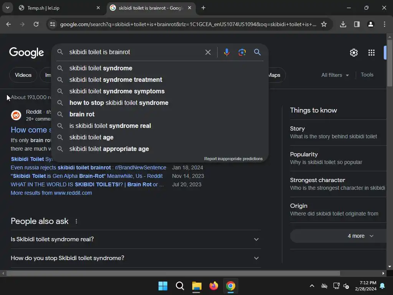This screenshot has width=393, height=295.
Task: Open the Story thing to know
Action: click(x=338, y=133)
